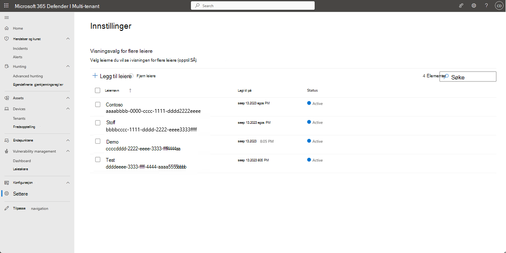Open the community connections icon in header

tap(461, 6)
